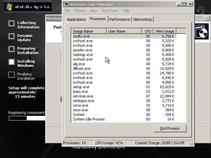
Task: Sort by Image Name column header
Action: coord(89,31)
